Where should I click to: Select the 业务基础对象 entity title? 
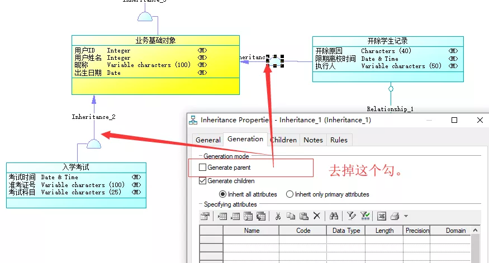click(x=155, y=41)
